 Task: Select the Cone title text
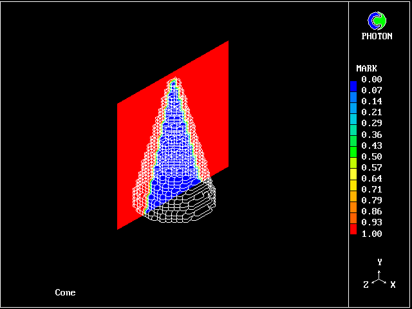pos(65,293)
